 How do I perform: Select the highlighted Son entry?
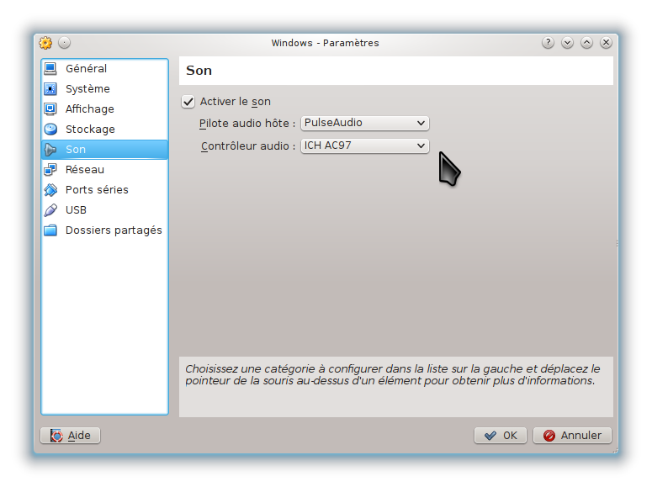105,150
